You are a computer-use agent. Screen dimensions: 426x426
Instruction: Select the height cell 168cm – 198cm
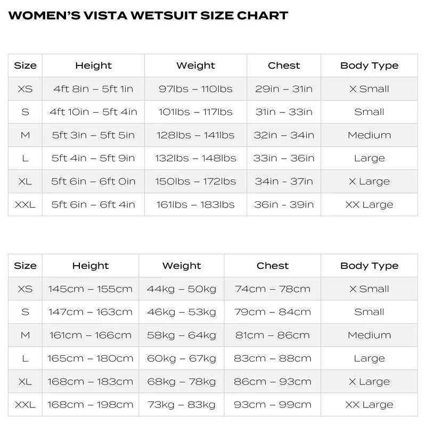point(90,405)
